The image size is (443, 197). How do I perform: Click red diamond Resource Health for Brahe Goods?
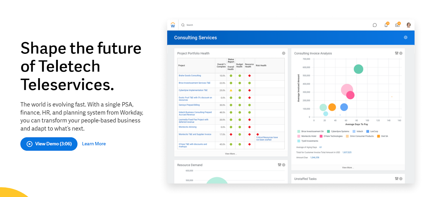[x=249, y=76]
